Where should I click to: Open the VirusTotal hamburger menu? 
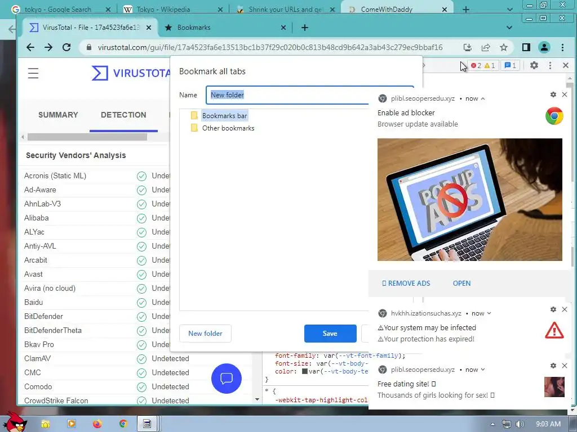click(33, 73)
